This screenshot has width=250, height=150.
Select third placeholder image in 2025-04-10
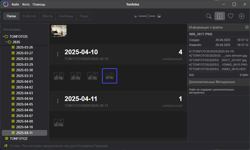click(93, 76)
